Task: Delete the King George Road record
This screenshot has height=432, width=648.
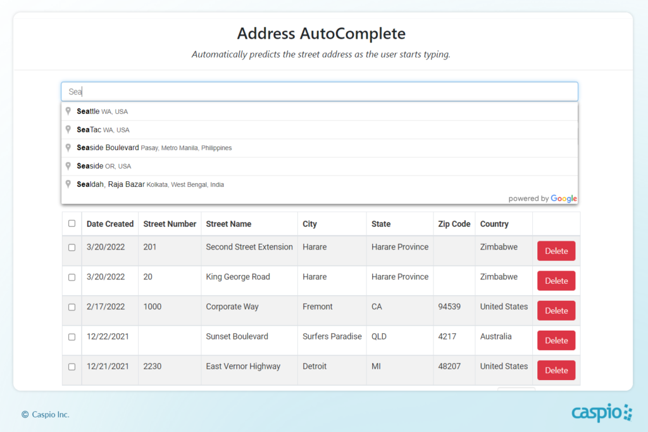Action: coord(556,281)
